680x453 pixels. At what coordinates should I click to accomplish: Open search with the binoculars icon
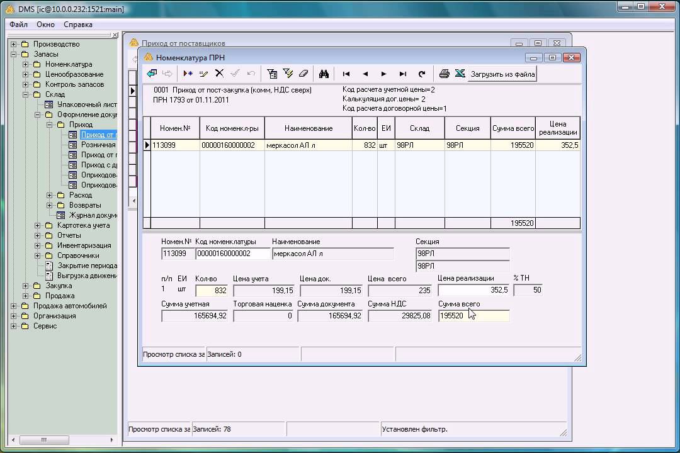click(324, 74)
